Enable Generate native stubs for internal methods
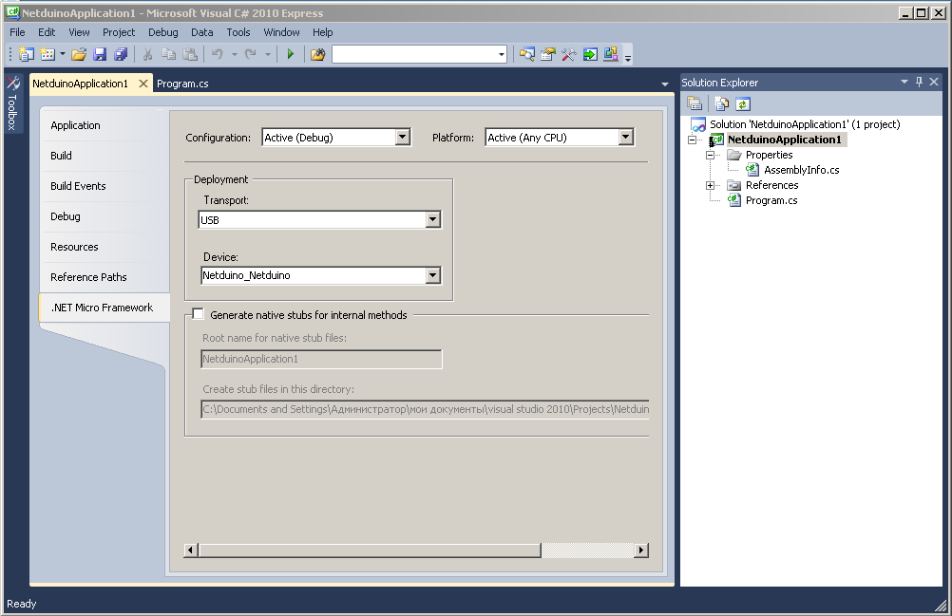The height and width of the screenshot is (616, 952). [x=198, y=314]
